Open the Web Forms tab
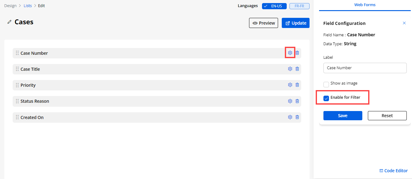The width and height of the screenshot is (412, 179). tap(365, 5)
